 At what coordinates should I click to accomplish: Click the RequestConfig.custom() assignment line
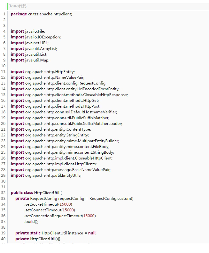point(74,199)
